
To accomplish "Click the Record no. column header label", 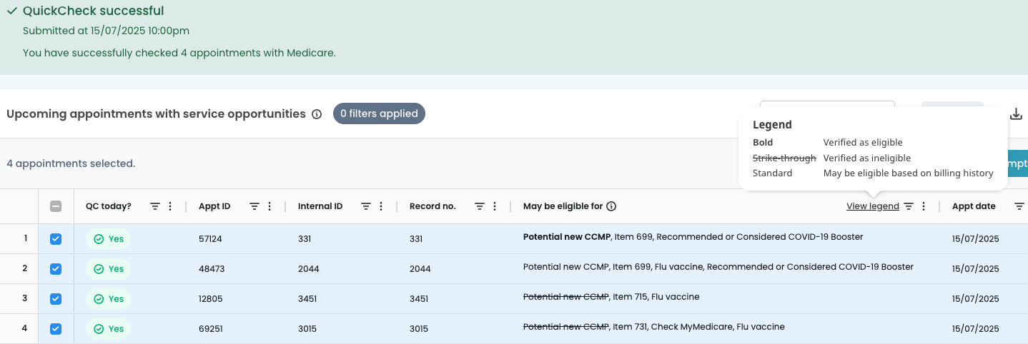I will coord(433,206).
